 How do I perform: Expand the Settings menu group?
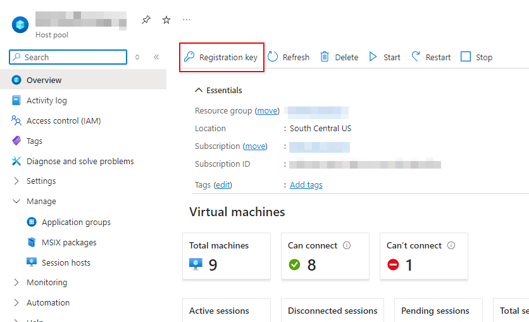pyautogui.click(x=16, y=181)
